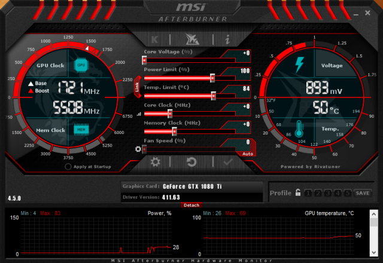The height and width of the screenshot is (263, 383).
Task: Click the MEM chip icon
Action: click(81, 130)
